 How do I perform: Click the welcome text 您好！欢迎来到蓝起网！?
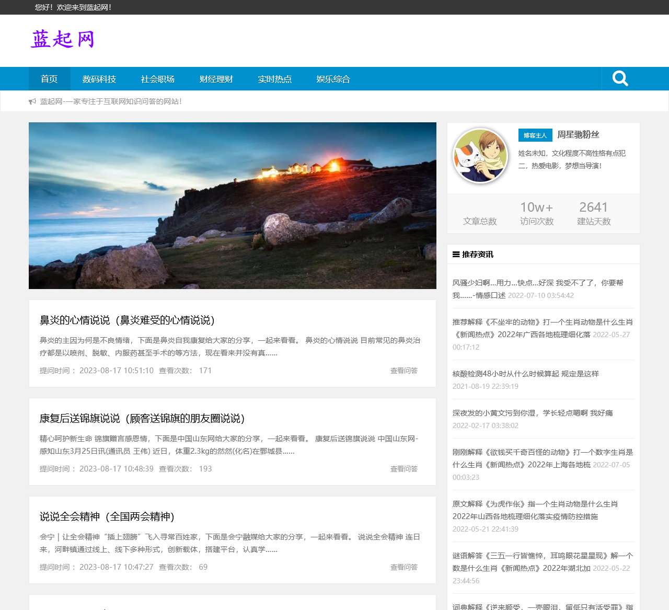[x=73, y=7]
